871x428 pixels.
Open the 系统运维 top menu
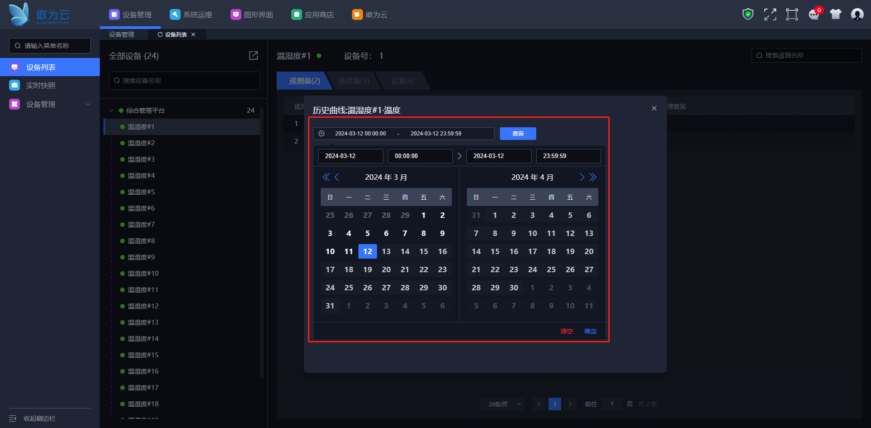191,14
